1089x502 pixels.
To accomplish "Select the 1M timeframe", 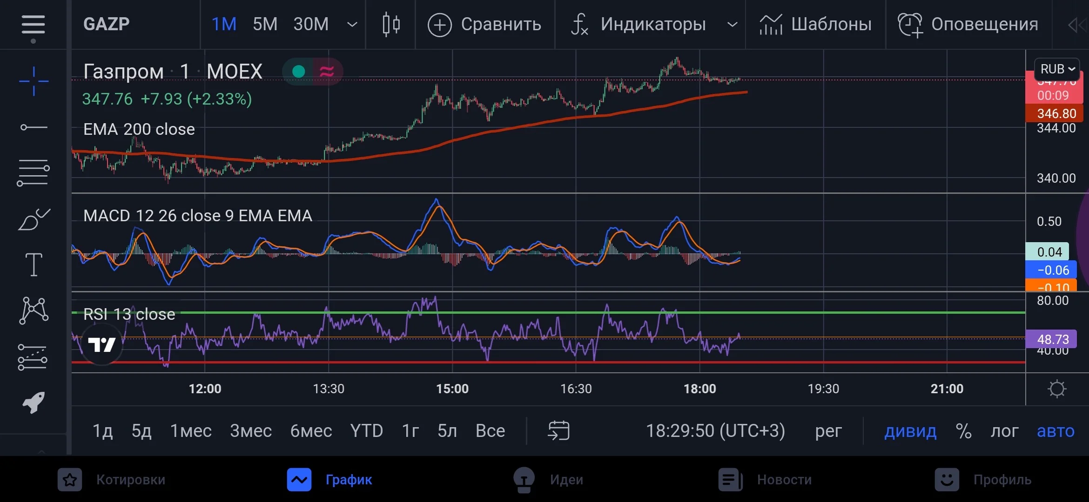I will point(224,24).
